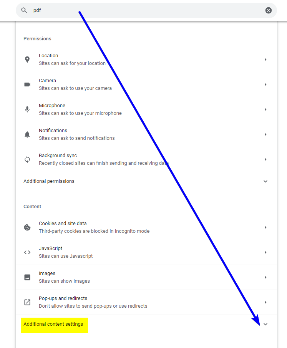
Task: Click the Microphone icon
Action: pos(27,109)
